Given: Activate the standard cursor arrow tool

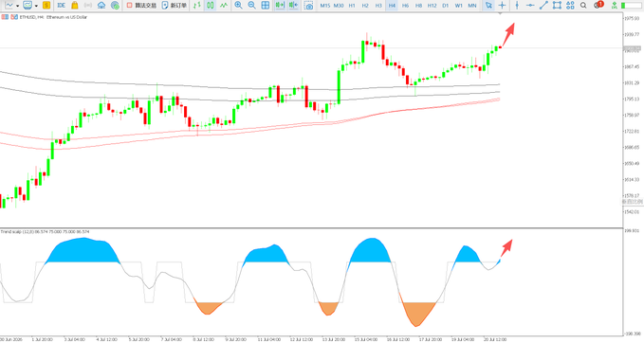Looking at the screenshot, I should point(488,6).
